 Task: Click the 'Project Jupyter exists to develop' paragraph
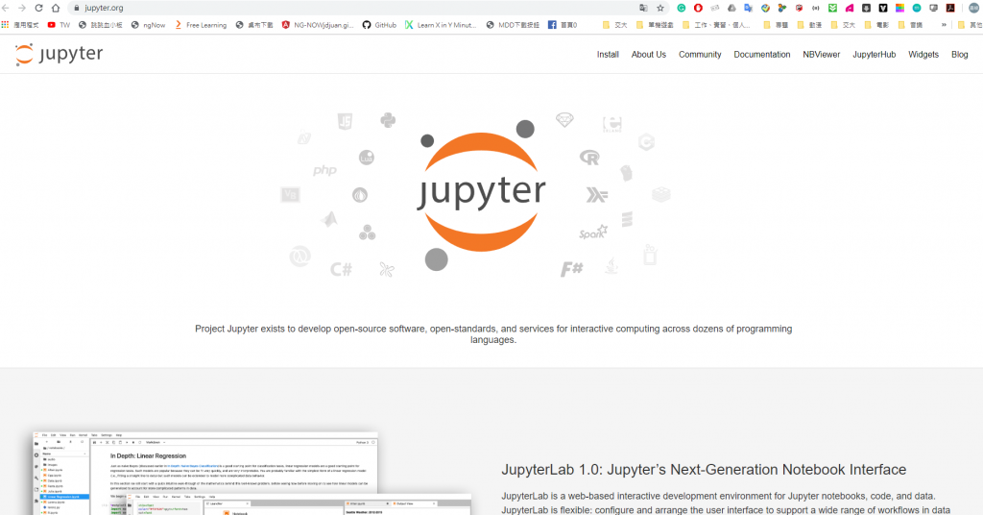(x=493, y=334)
